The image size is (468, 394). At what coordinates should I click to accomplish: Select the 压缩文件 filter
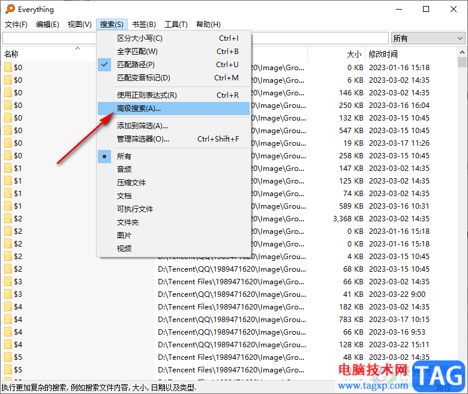[174, 182]
